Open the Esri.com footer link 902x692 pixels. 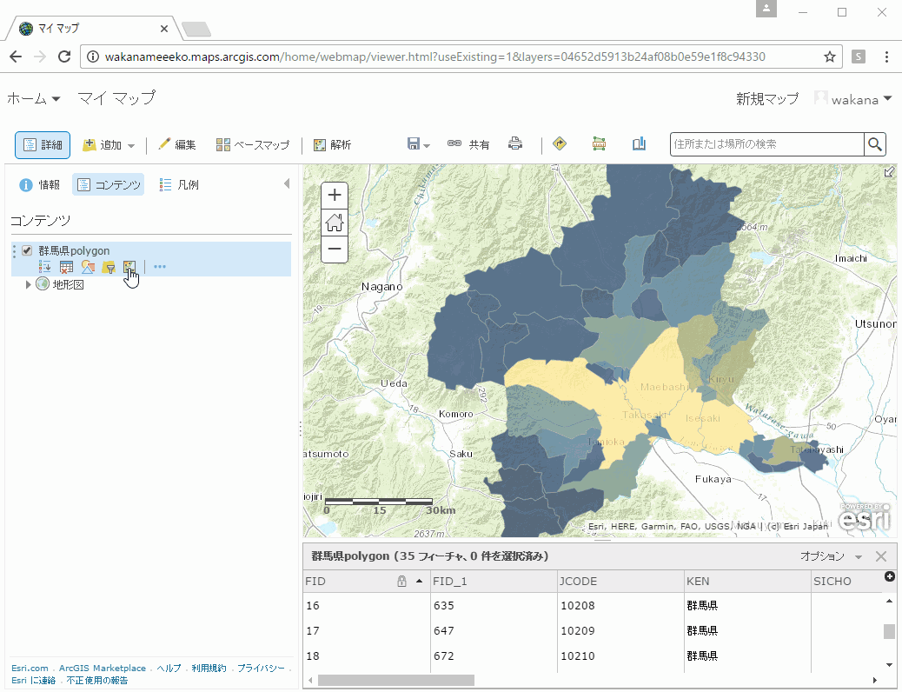(x=30, y=668)
